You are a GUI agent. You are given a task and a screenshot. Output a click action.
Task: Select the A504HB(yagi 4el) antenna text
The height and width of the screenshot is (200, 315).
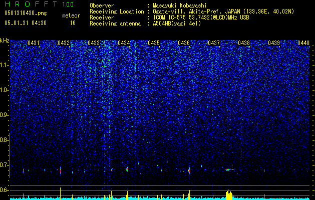(x=177, y=23)
